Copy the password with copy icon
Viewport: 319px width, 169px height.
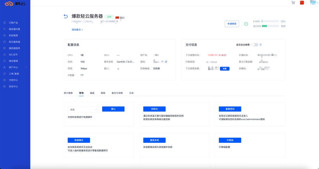click(x=166, y=62)
